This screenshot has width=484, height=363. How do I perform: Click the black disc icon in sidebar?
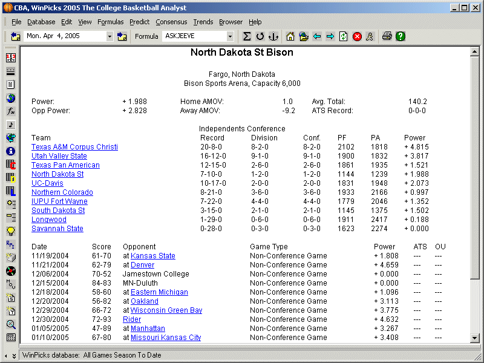coord(11,271)
